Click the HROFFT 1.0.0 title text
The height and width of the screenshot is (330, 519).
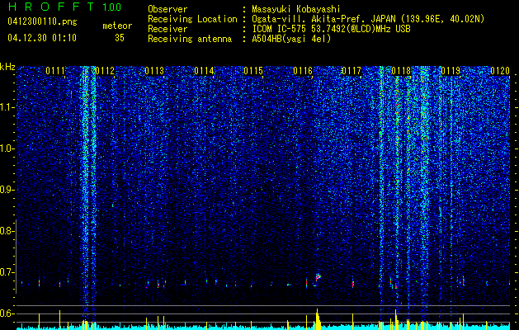(64, 7)
